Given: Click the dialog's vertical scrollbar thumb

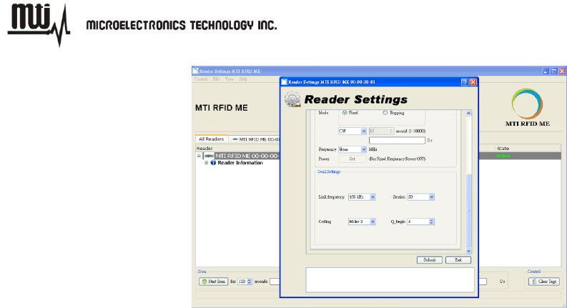Looking at the screenshot, I should click(x=468, y=211).
